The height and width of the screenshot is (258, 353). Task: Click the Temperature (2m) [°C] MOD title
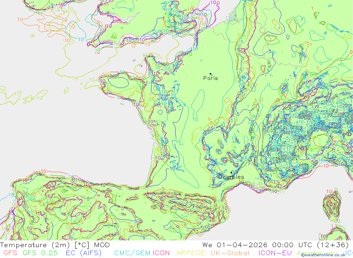point(55,245)
